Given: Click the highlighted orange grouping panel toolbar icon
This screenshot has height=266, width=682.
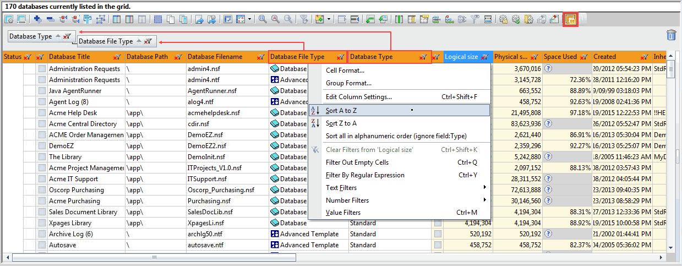Looking at the screenshot, I should [x=570, y=19].
